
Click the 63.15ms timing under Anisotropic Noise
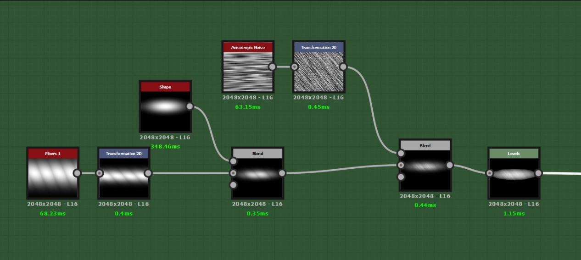pos(248,107)
